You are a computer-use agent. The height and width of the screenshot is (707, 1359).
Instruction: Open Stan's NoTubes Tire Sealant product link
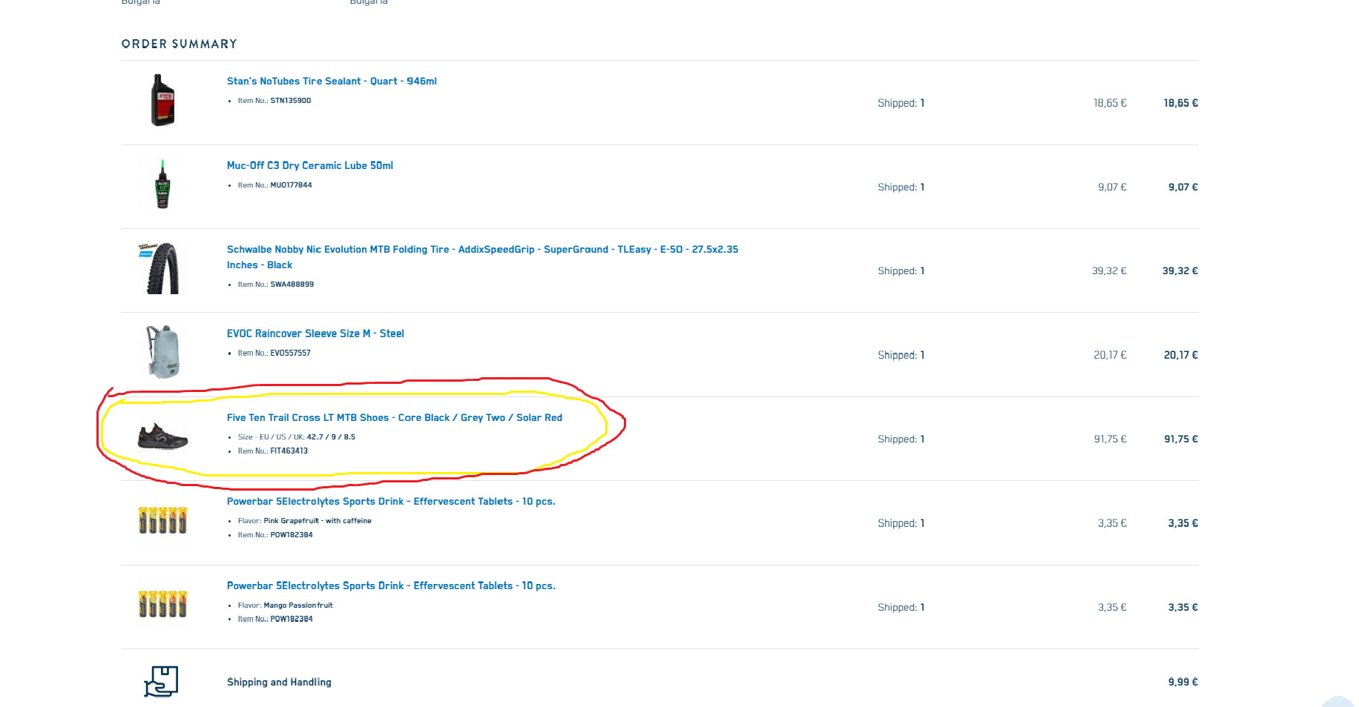pos(332,82)
